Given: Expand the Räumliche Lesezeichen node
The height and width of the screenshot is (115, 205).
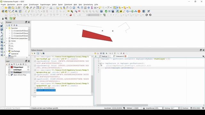Looking at the screenshot, I should [7, 38].
